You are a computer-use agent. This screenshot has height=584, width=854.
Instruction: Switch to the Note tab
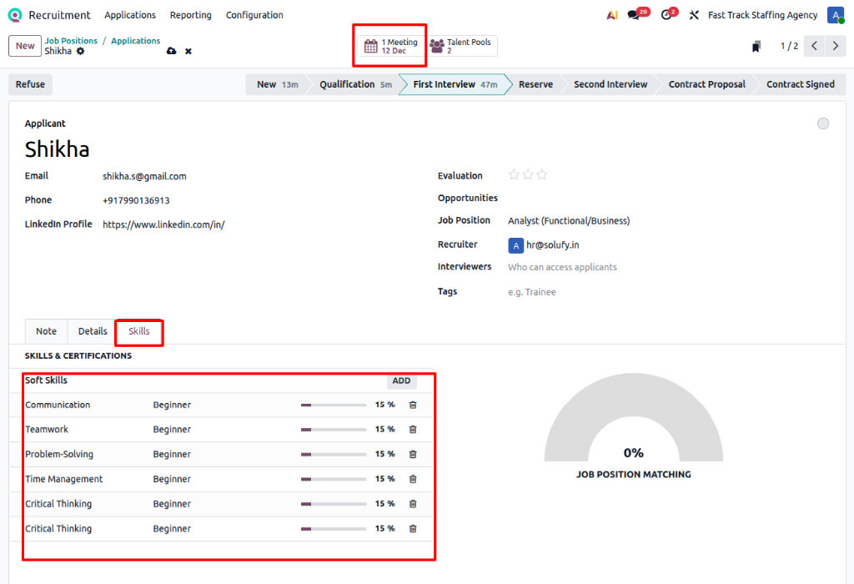tap(46, 331)
